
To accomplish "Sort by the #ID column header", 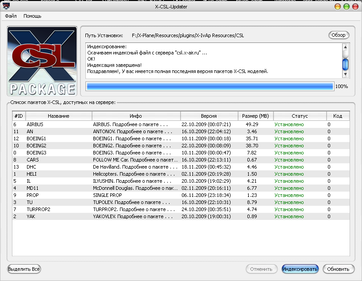I will point(19,116).
